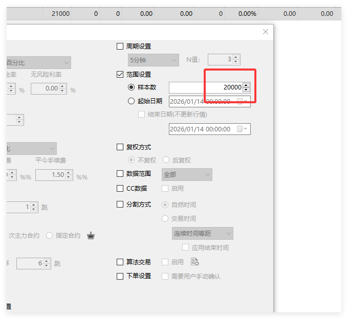The height and width of the screenshot is (319, 348).
Task: Enable the 下单设置 checkbox
Action: [120, 276]
